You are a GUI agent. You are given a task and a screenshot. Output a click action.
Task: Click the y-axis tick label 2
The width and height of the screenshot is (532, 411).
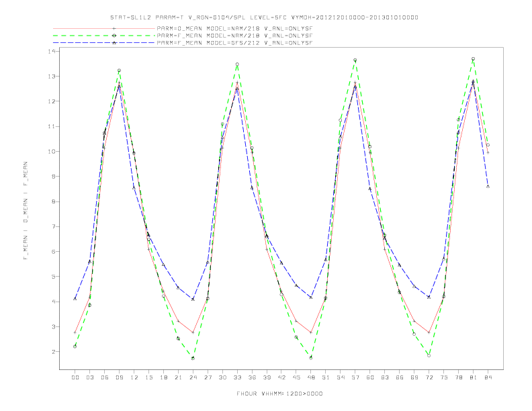54,352
